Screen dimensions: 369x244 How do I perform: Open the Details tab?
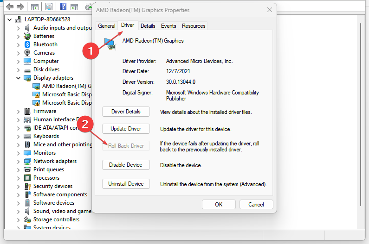(148, 26)
